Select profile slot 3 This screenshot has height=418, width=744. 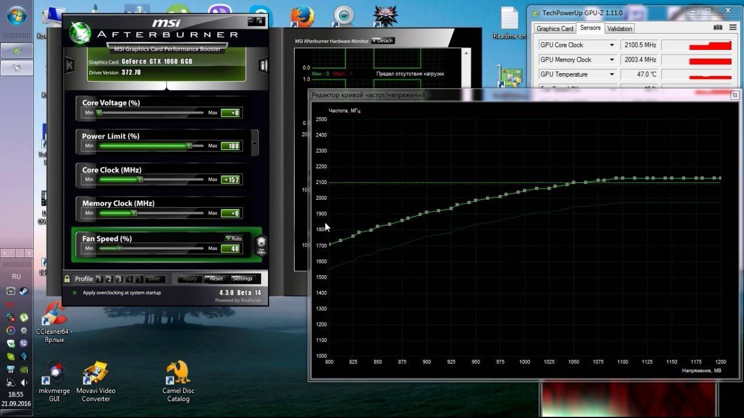pyautogui.click(x=119, y=279)
